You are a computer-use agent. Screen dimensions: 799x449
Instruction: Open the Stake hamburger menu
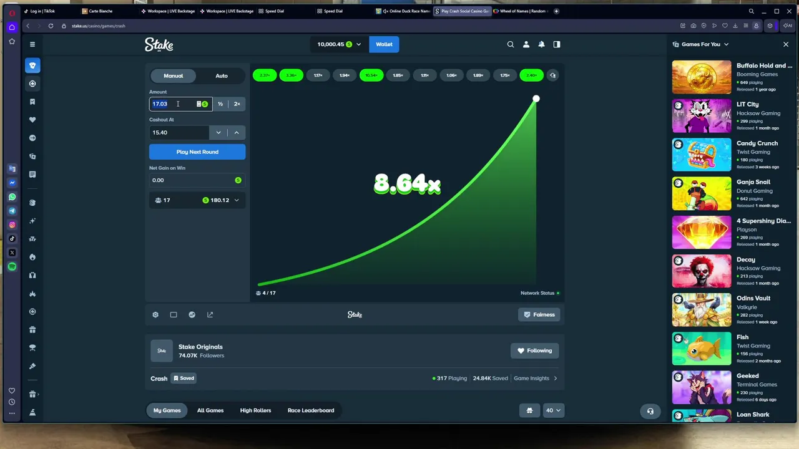pyautogui.click(x=32, y=44)
